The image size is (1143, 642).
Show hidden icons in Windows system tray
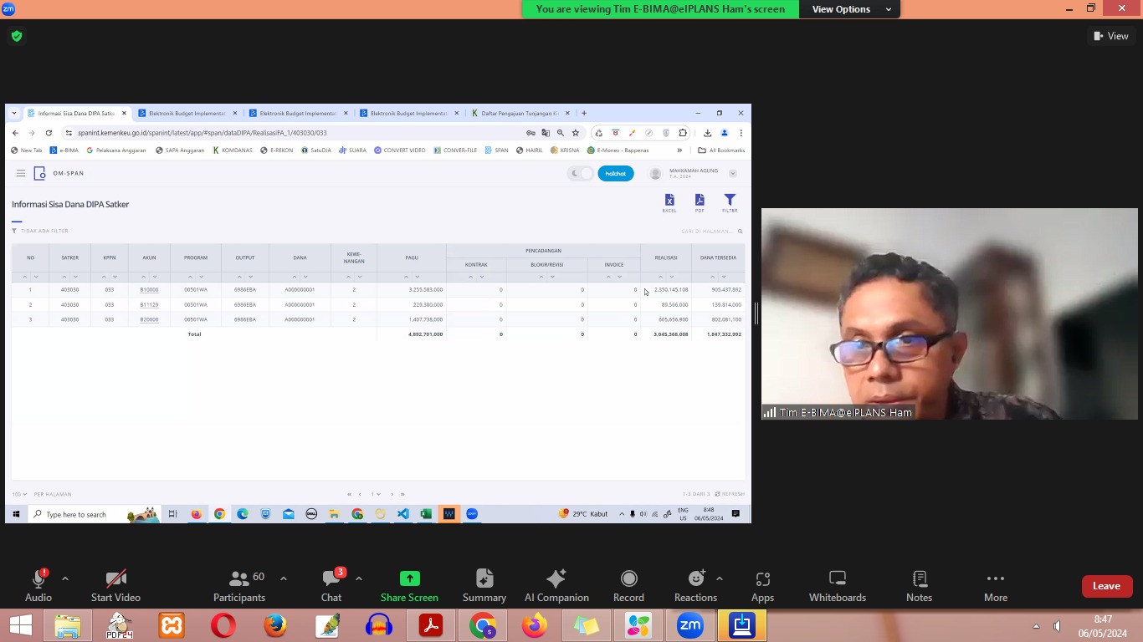pyautogui.click(x=1036, y=626)
